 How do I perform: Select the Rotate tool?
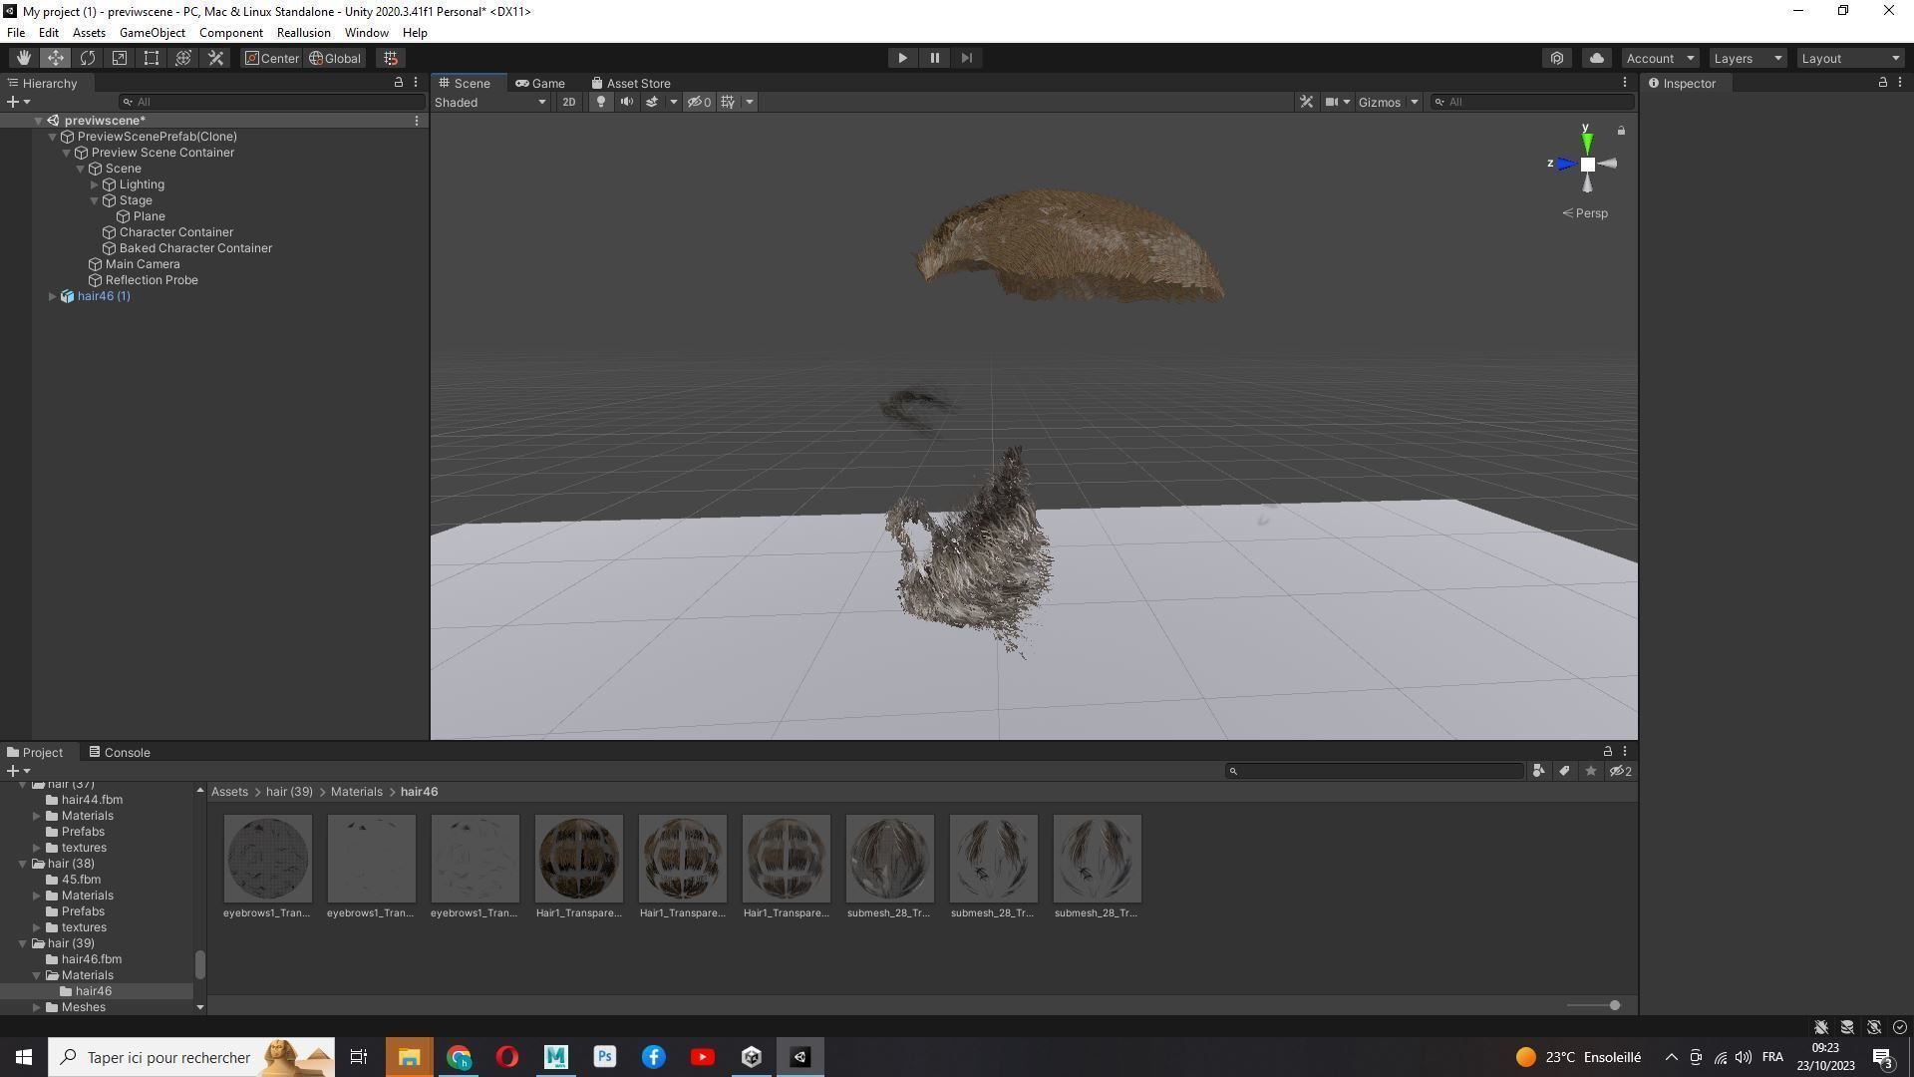[88, 58]
